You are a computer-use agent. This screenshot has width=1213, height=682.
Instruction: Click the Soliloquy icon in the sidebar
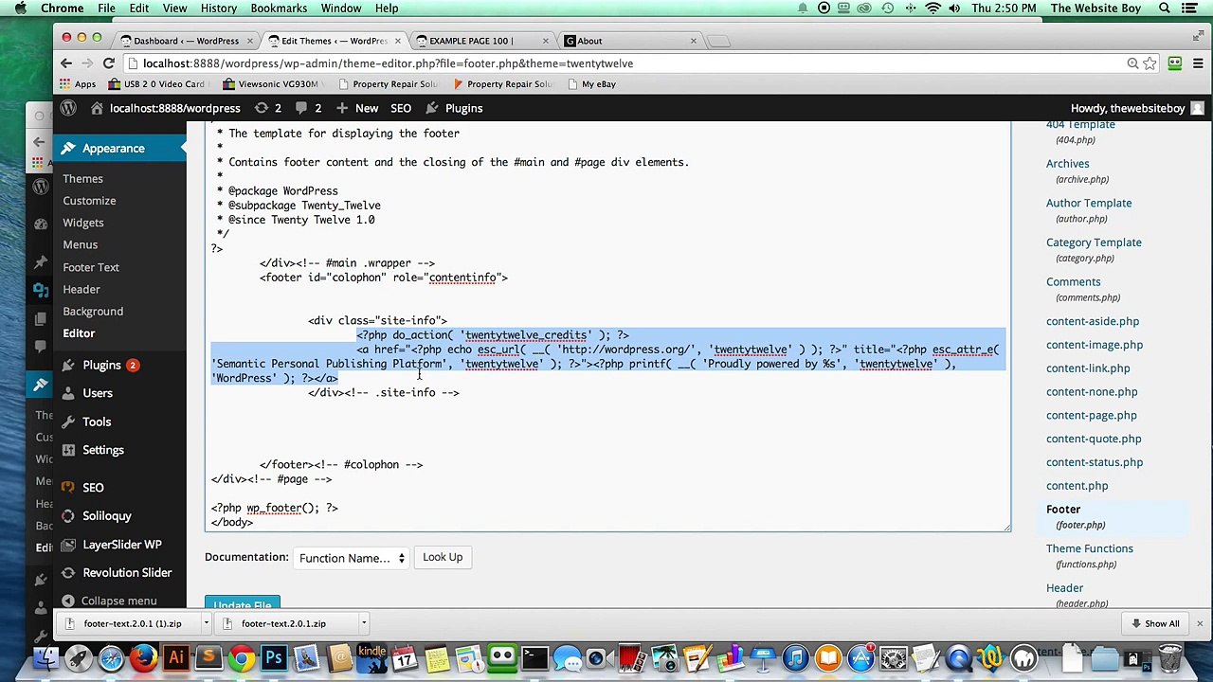(x=67, y=516)
